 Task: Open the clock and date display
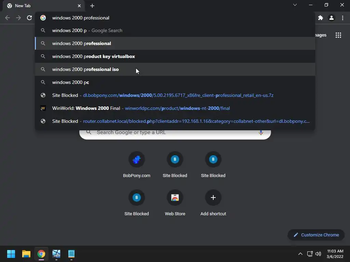(335, 254)
